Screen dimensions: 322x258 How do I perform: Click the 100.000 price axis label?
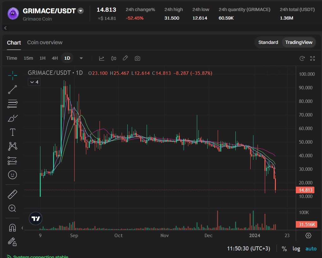coord(307,74)
